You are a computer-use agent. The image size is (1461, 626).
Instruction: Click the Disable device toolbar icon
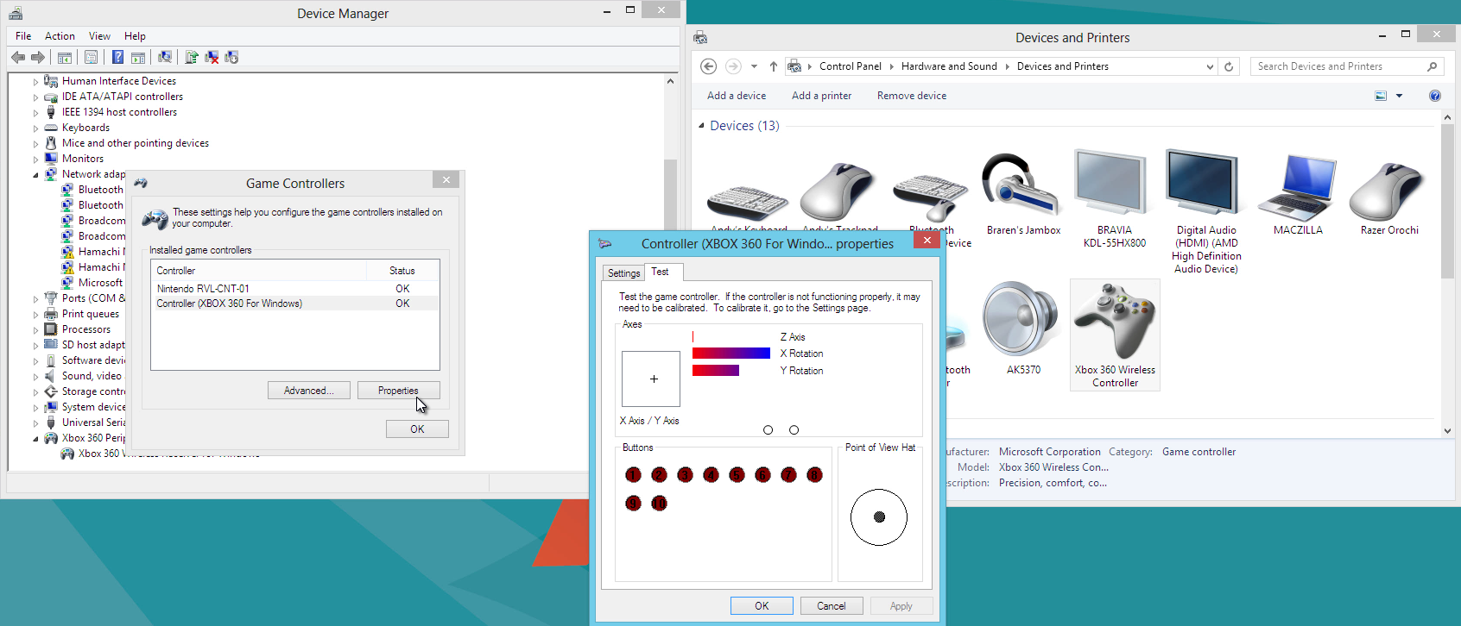pyautogui.click(x=231, y=57)
